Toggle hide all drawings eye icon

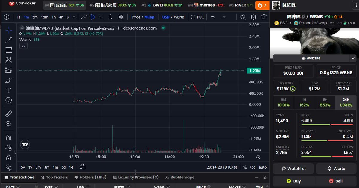coord(9,167)
